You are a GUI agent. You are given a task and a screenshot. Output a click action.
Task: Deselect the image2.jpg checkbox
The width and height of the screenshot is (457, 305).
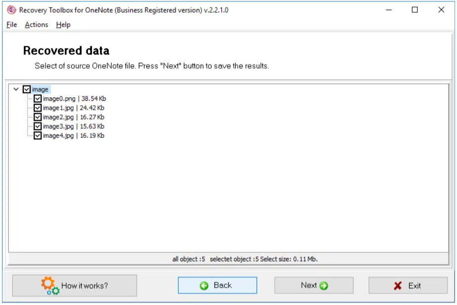[x=38, y=117]
